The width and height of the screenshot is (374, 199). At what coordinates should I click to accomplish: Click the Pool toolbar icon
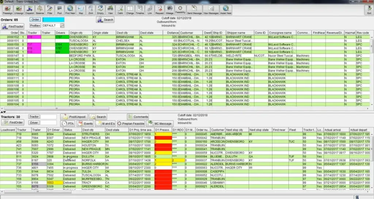click(60, 10)
